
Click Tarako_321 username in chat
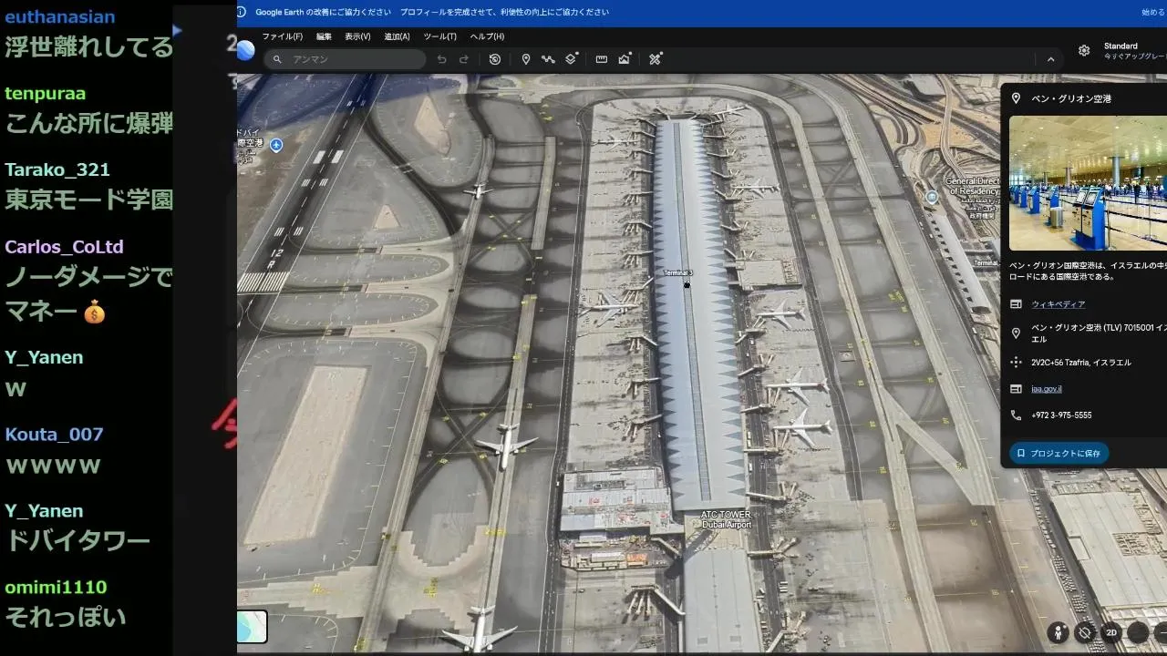(x=57, y=169)
